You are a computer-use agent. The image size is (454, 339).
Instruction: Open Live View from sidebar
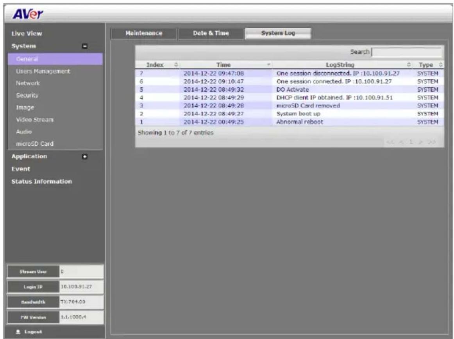(x=27, y=34)
